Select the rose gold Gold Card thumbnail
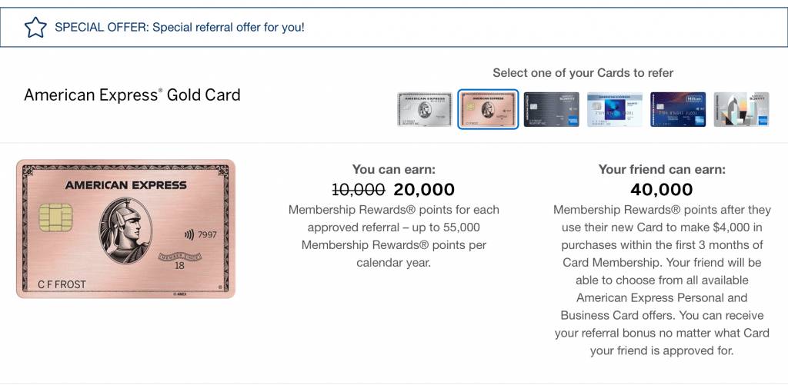788x385 pixels. pos(487,109)
